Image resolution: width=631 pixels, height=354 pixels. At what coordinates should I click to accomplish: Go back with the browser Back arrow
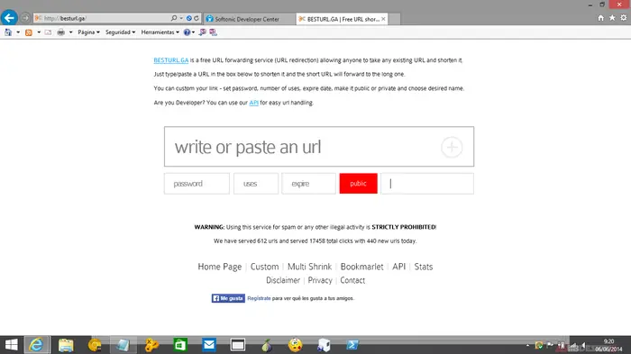pyautogui.click(x=9, y=18)
